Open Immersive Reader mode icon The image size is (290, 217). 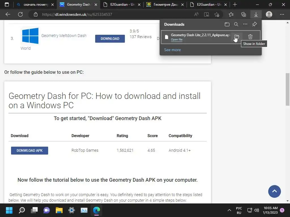tap(206, 14)
